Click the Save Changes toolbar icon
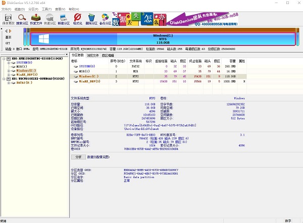Viewport: 303px width, 223px height. tap(8, 19)
